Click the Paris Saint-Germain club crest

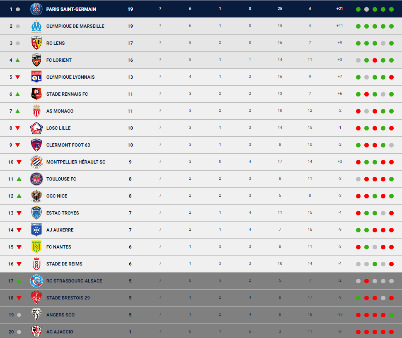36,9
